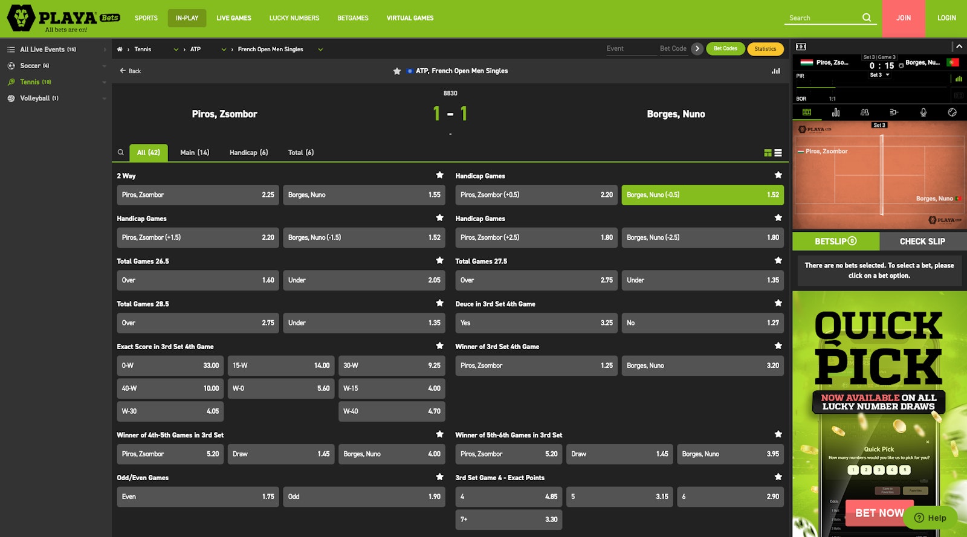Favorite Total Games 27.5 market star
This screenshot has height=537, width=967.
[x=778, y=260]
